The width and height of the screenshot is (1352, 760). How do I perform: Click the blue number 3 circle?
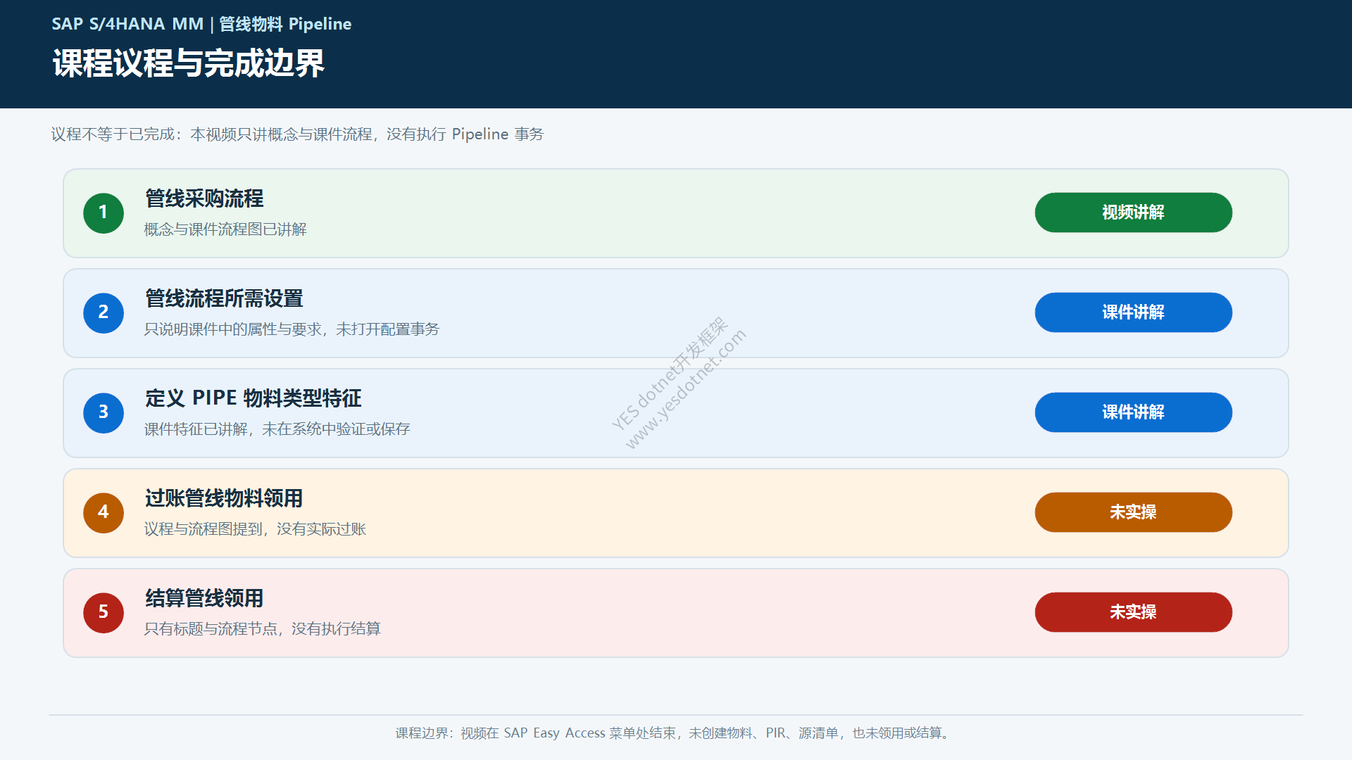(x=104, y=412)
